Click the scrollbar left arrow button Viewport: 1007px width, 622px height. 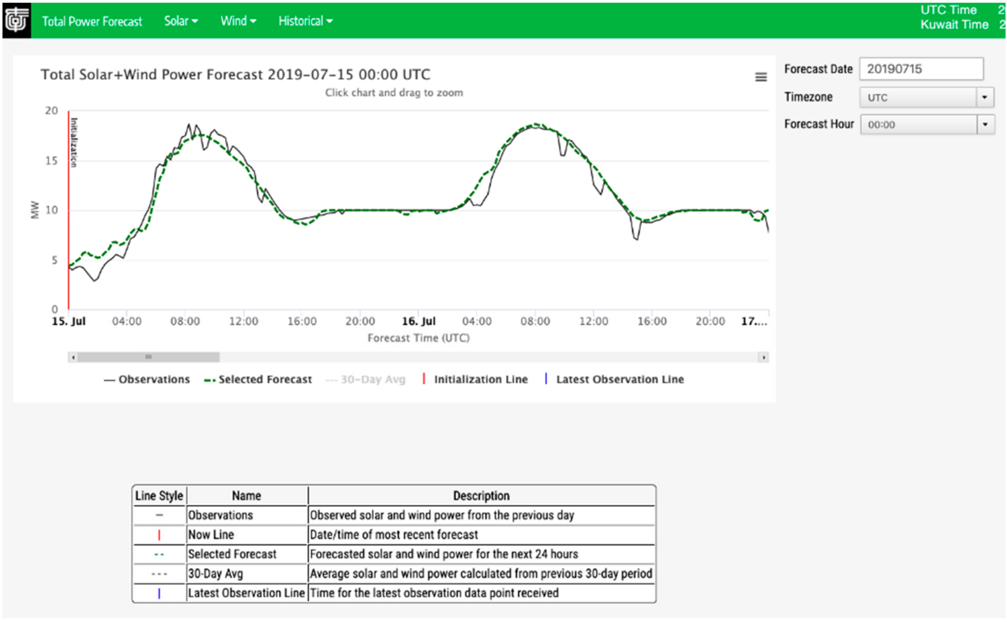click(73, 357)
